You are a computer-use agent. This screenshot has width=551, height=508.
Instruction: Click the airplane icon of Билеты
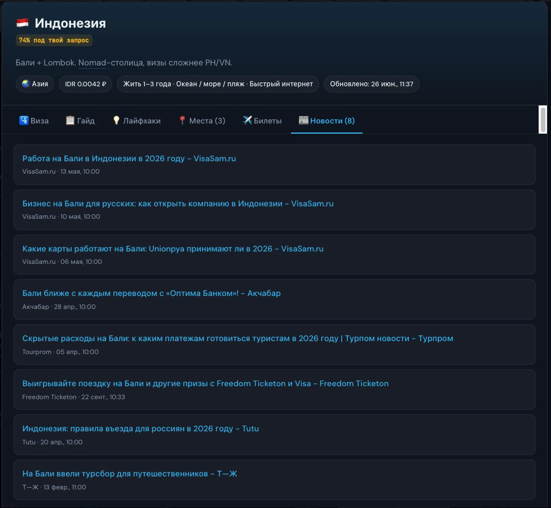click(x=247, y=121)
